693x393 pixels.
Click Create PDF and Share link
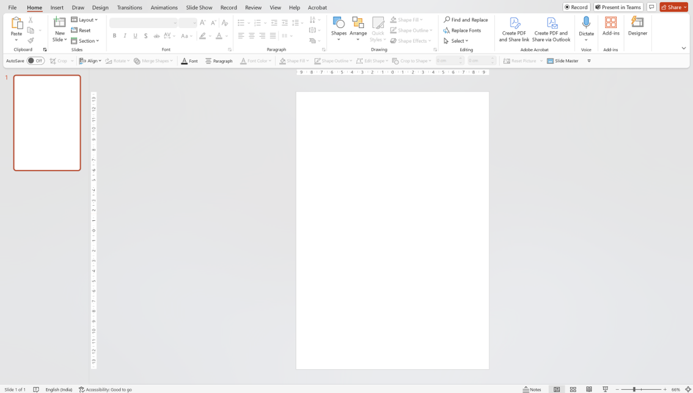click(x=514, y=29)
